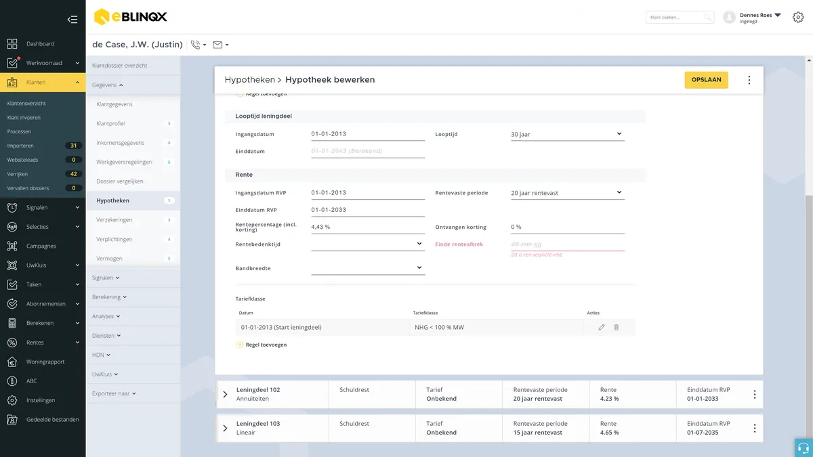Viewport: 813px width, 457px height.
Task: Open the three-dot menu for Leningdeel 102
Action: coord(754,395)
